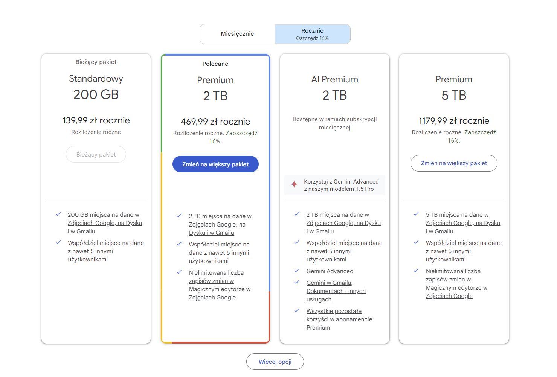Click Współdziel miejsce text in 5 TB card
Viewport: 557px width, 377px height.
click(464, 251)
